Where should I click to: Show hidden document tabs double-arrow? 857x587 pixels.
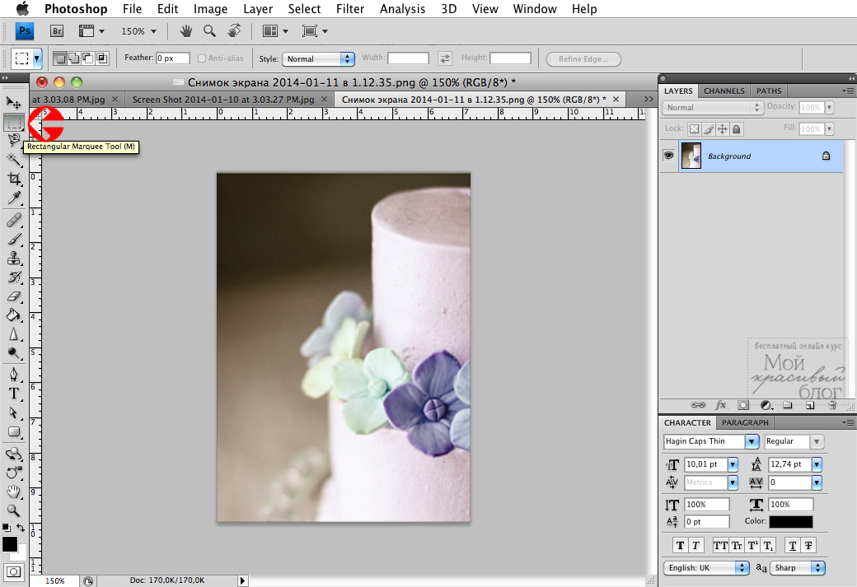click(x=649, y=100)
